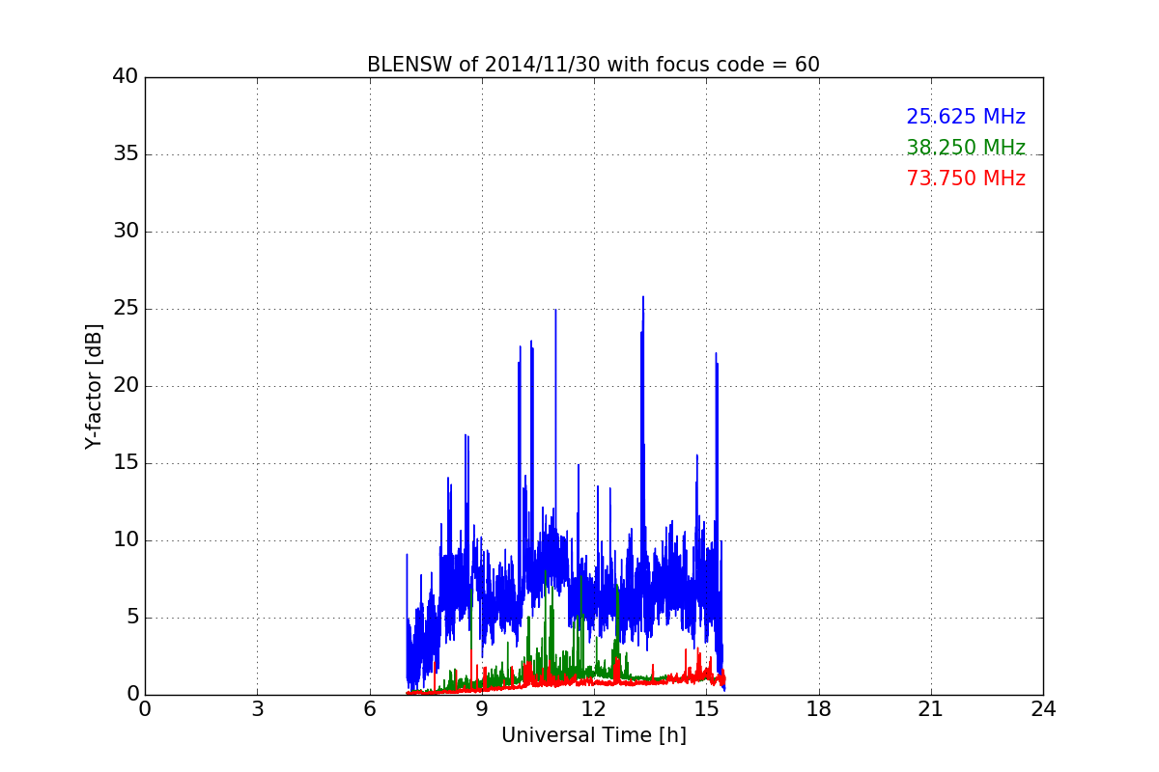
Task: Click the x-axis tick label '21'
Action: (931, 709)
